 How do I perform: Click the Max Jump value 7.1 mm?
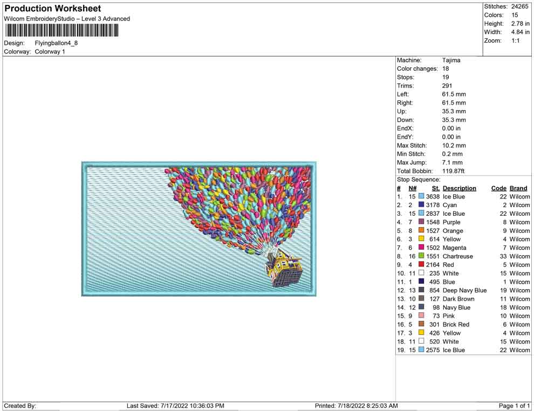point(452,162)
